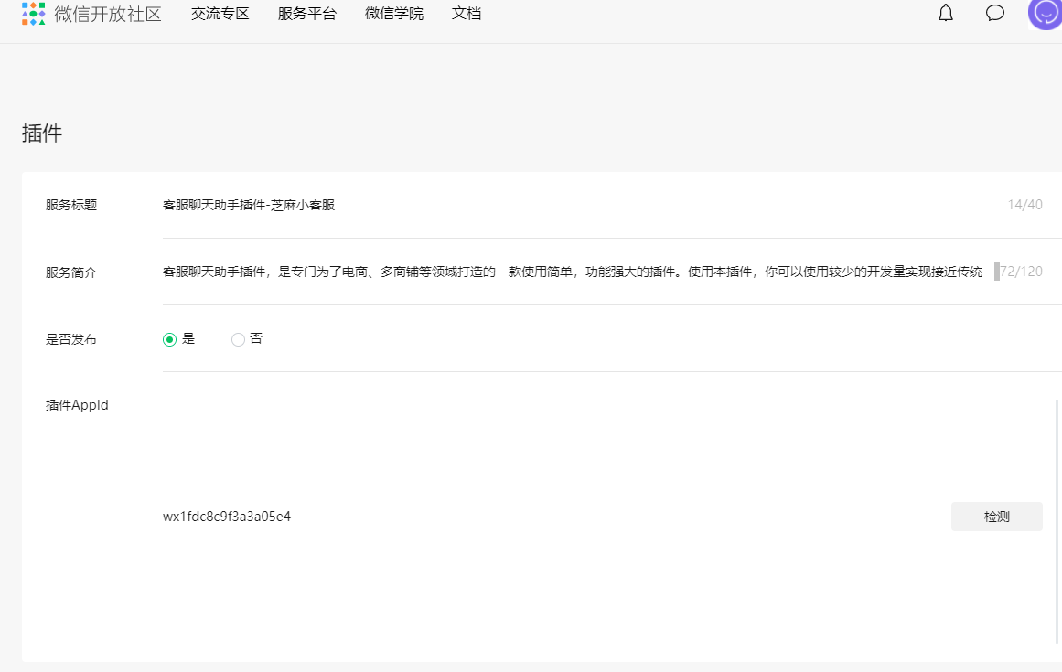Open the chat bubble messages icon
The width and height of the screenshot is (1062, 672).
pos(994,13)
